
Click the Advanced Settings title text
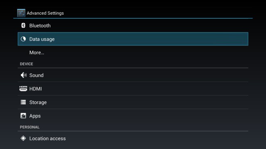pyautogui.click(x=45, y=13)
